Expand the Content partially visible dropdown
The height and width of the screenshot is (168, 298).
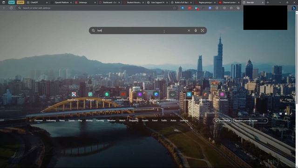coord(251,120)
